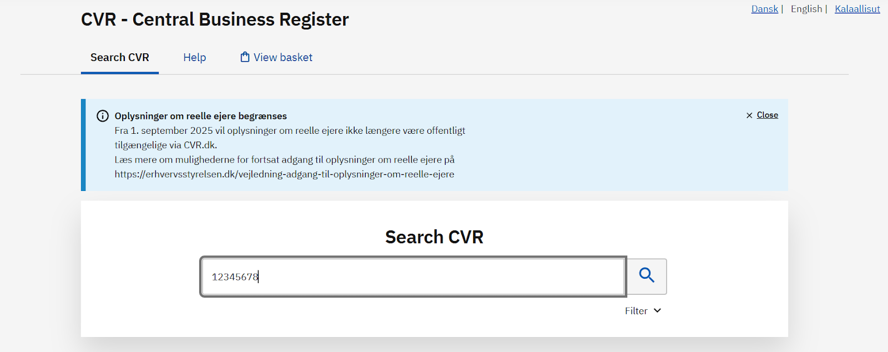Open the View basket tab
This screenshot has height=352, width=888.
(276, 57)
